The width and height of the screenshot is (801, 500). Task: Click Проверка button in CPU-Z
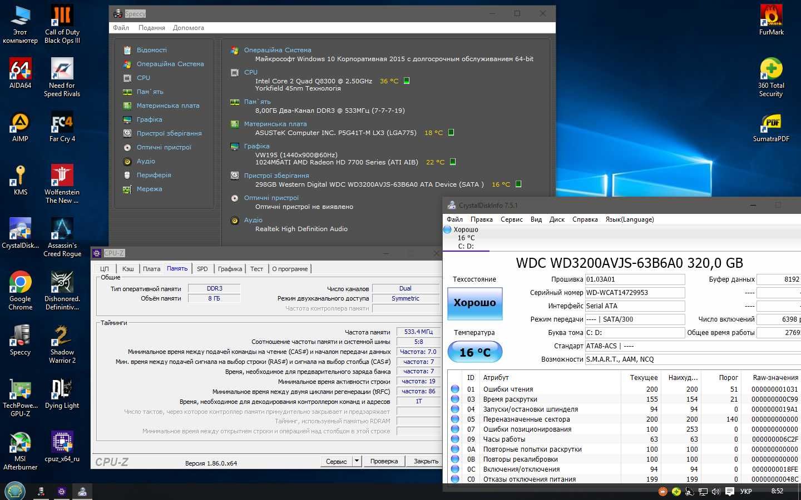(384, 461)
